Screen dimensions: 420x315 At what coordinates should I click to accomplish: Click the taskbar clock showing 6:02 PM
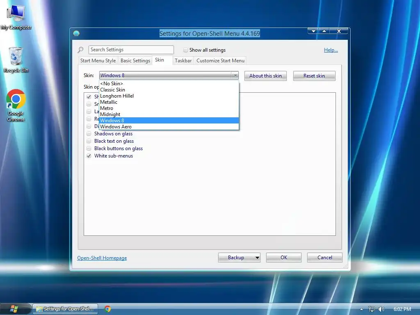tap(402, 309)
